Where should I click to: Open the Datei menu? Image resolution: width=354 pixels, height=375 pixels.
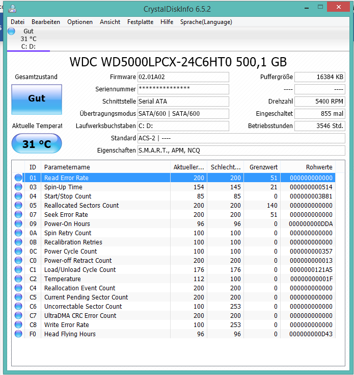tap(17, 22)
